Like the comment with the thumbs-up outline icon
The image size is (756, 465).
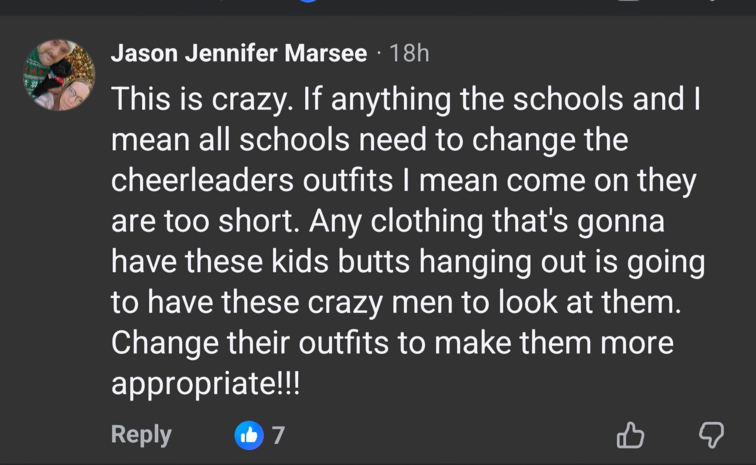[630, 435]
